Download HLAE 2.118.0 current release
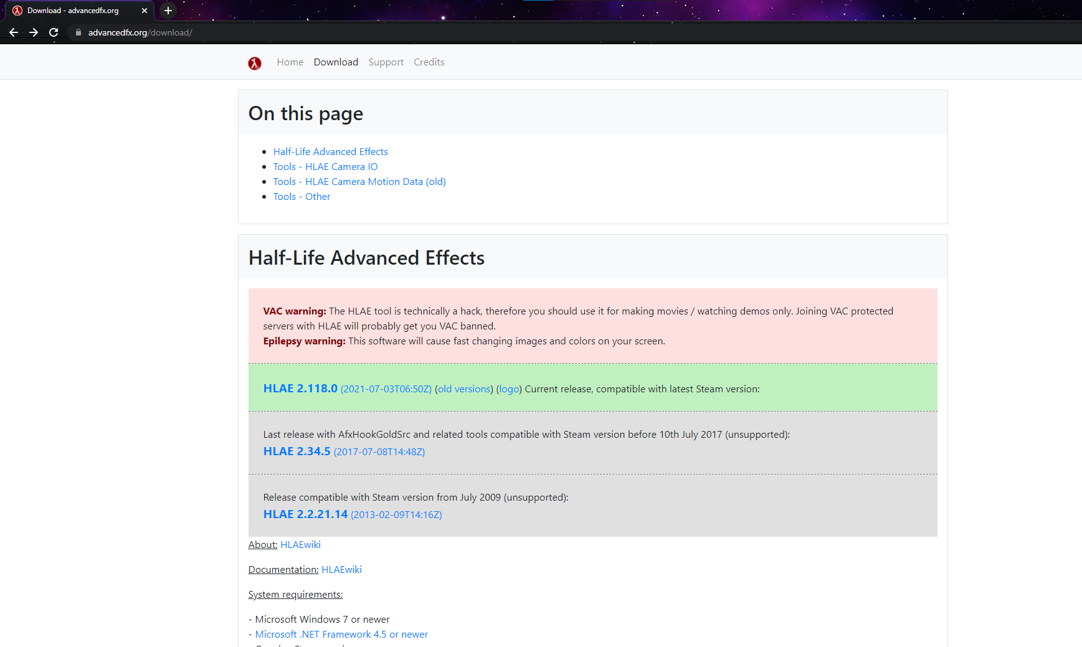Screen dimensions: 1082x647 click(x=300, y=389)
